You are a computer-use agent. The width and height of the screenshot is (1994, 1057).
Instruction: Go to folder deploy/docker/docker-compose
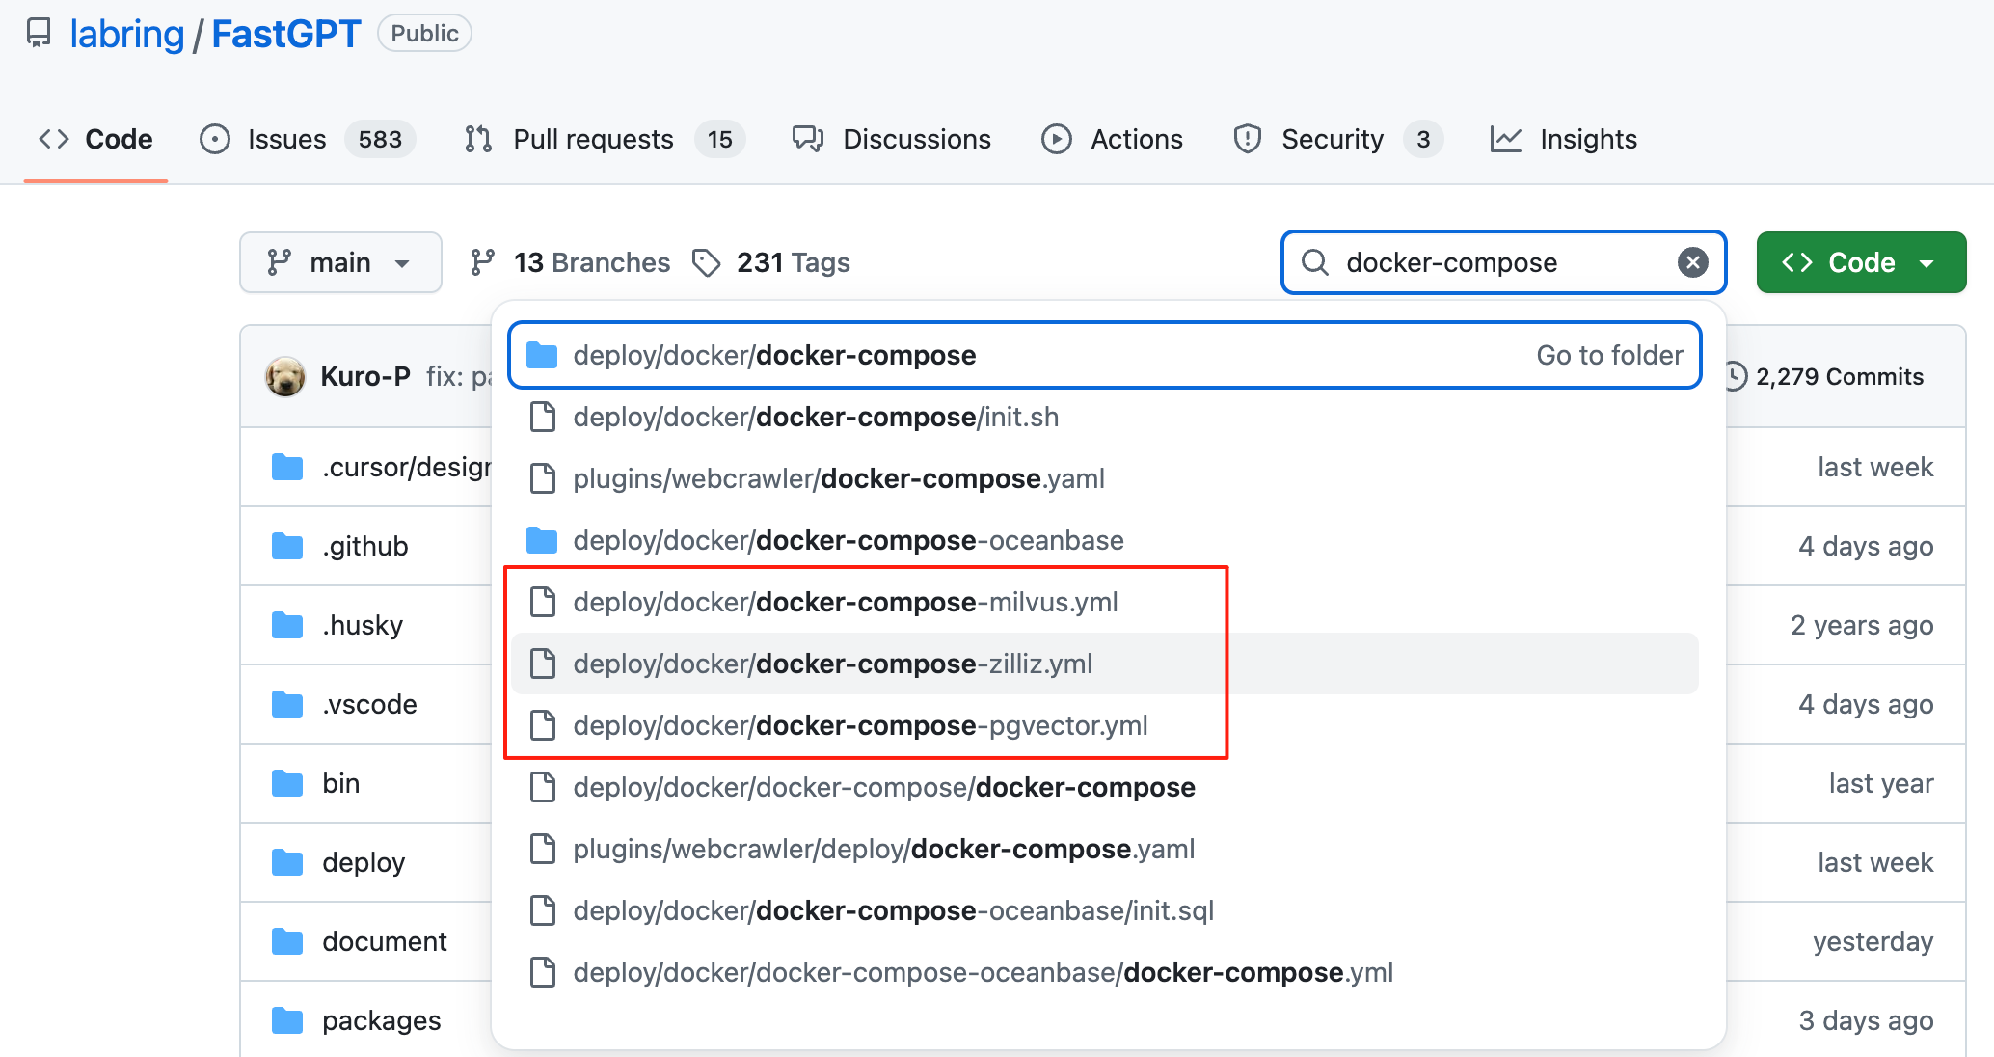(1104, 355)
